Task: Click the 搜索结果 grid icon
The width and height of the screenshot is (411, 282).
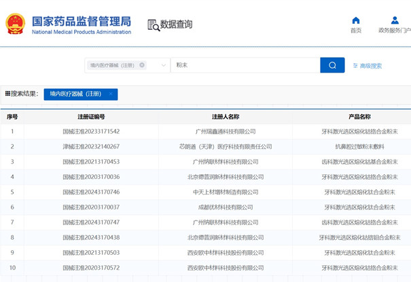Action: point(7,94)
